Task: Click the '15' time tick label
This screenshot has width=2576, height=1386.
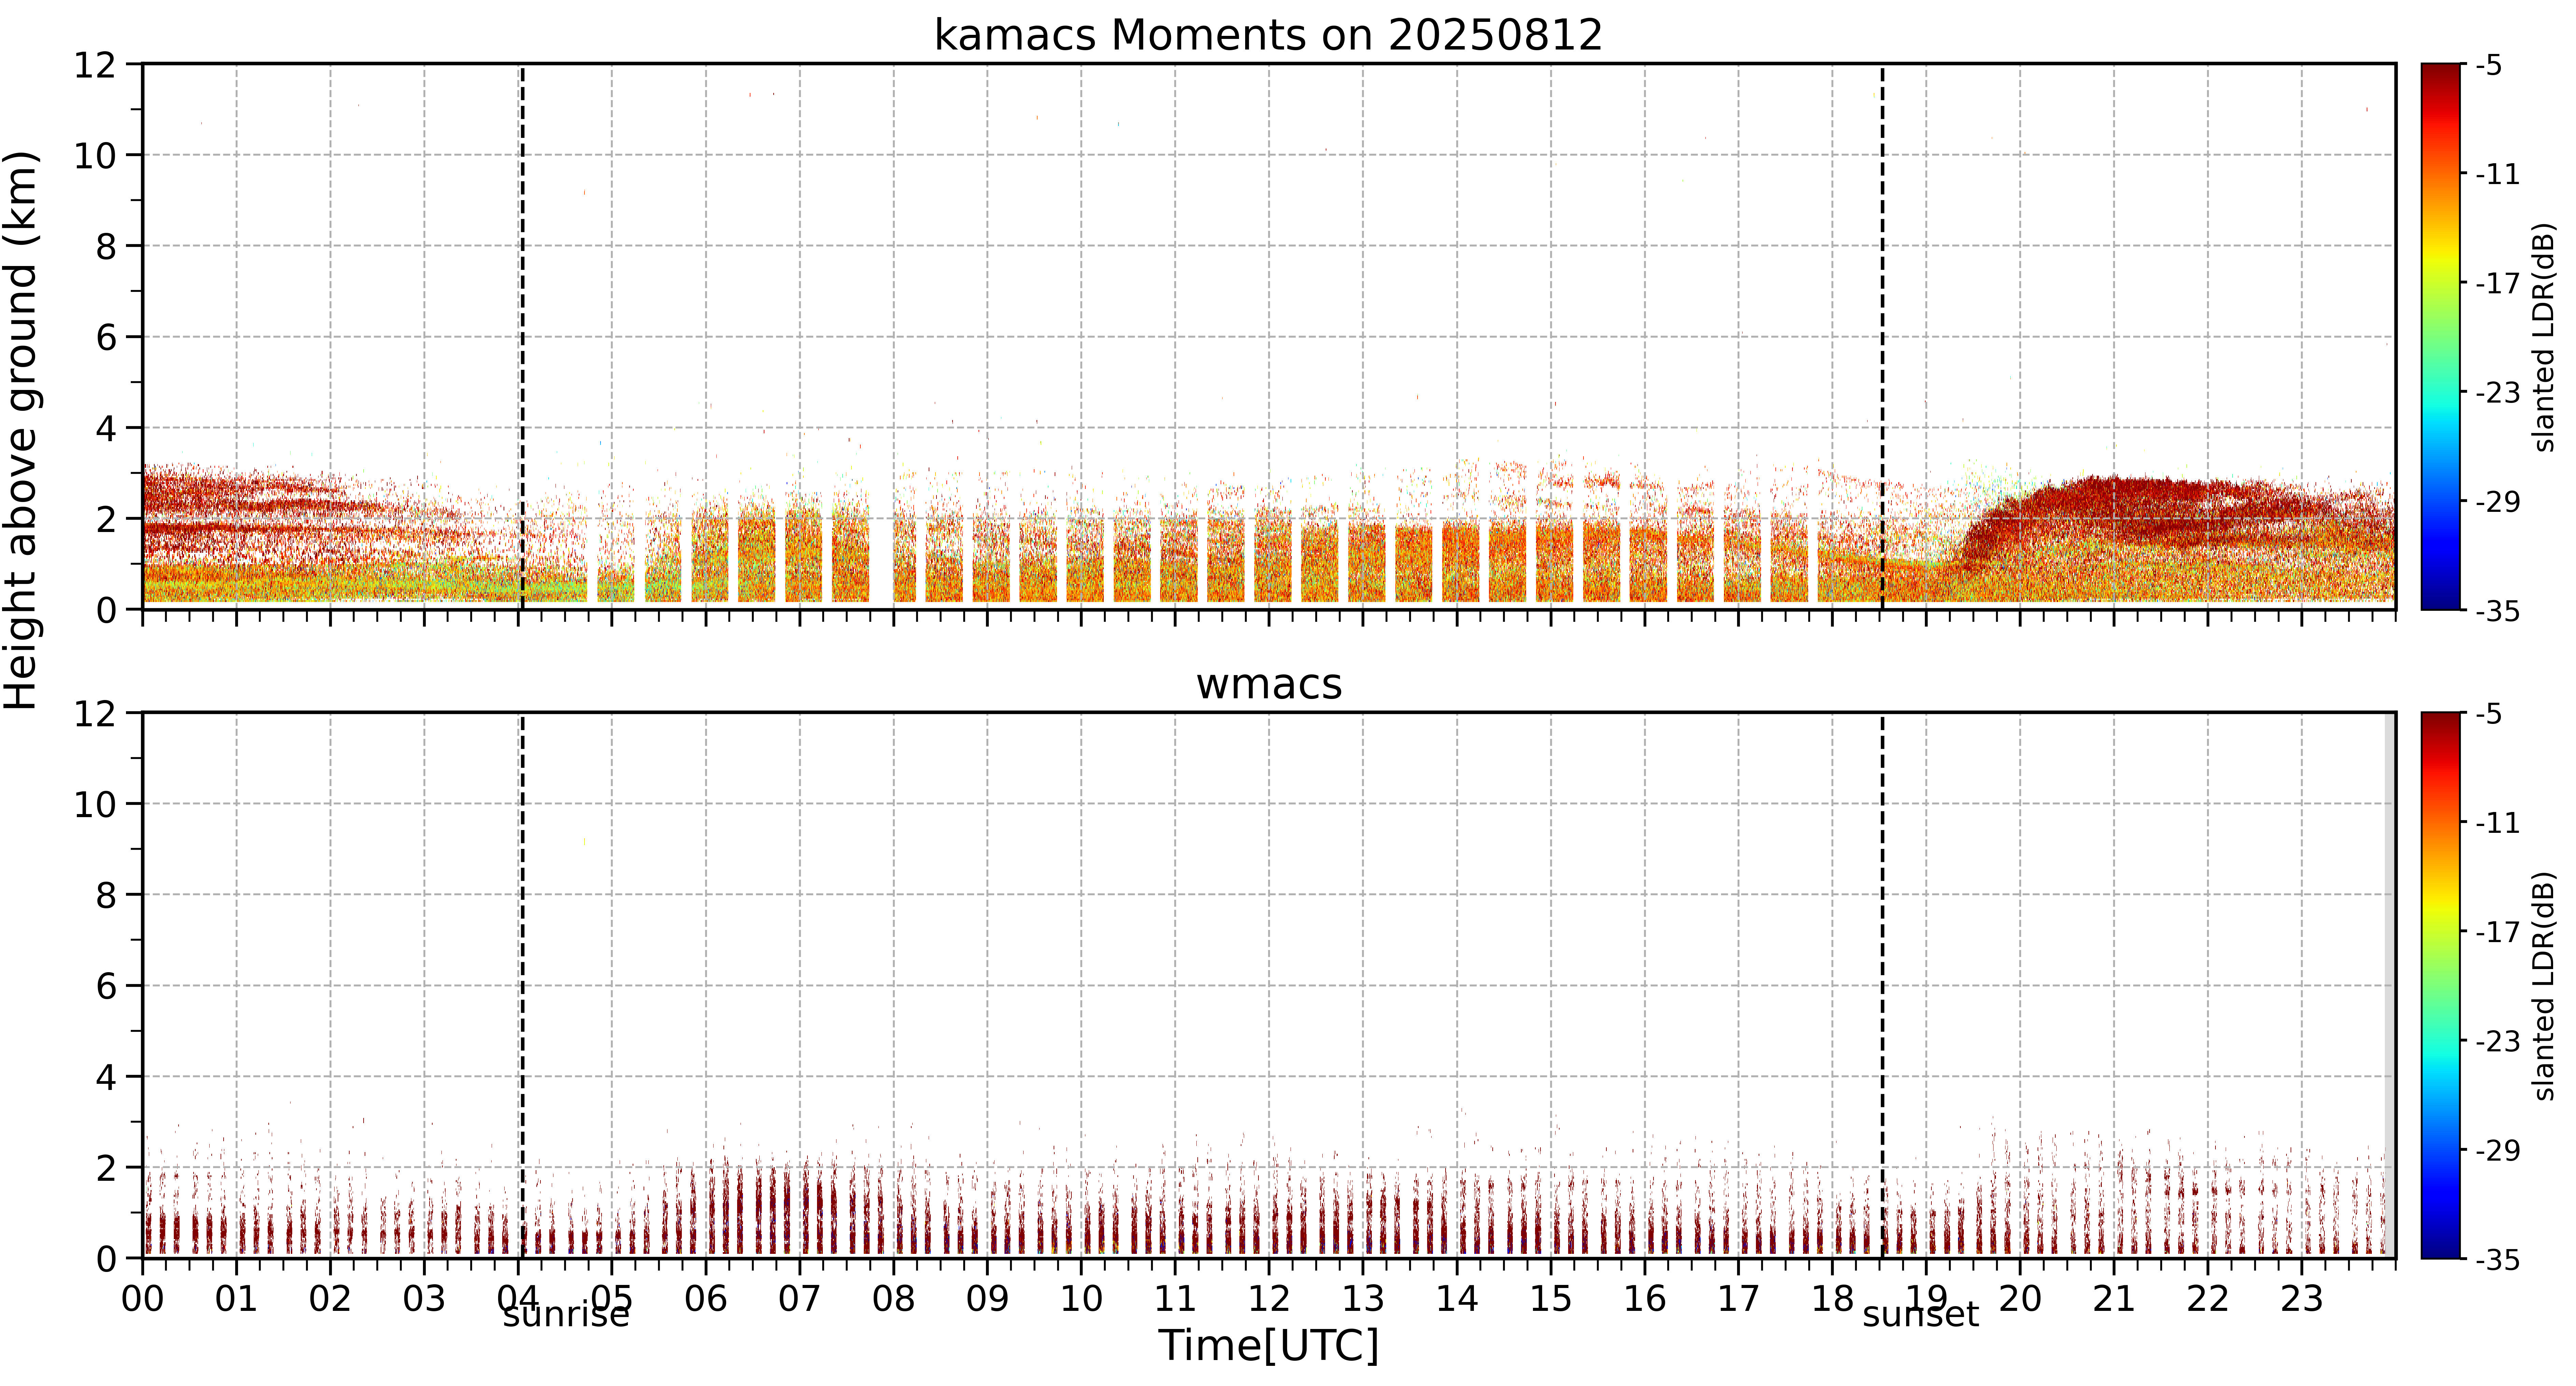Action: (1551, 1299)
